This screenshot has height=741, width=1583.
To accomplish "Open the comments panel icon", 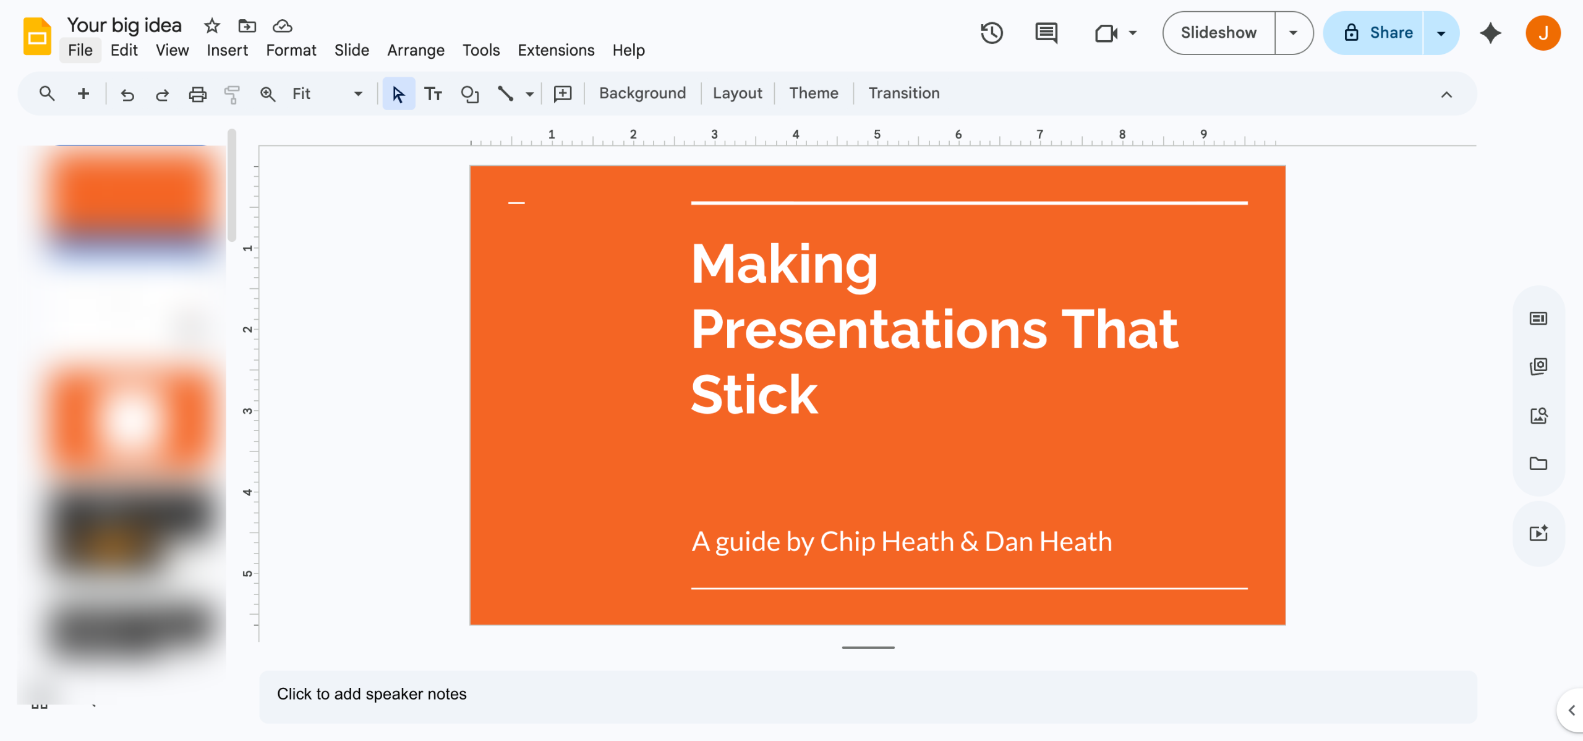I will pyautogui.click(x=1046, y=33).
